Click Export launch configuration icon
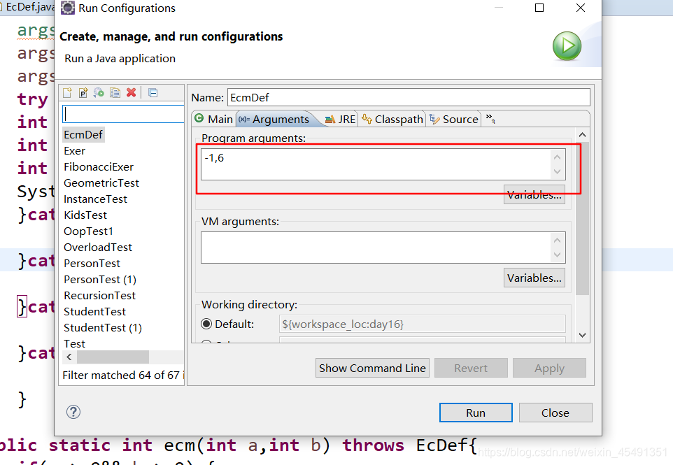 click(x=99, y=93)
